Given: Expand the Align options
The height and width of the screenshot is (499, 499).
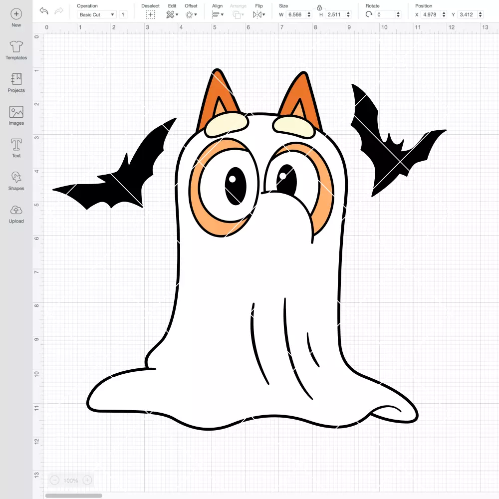Looking at the screenshot, I should (218, 14).
